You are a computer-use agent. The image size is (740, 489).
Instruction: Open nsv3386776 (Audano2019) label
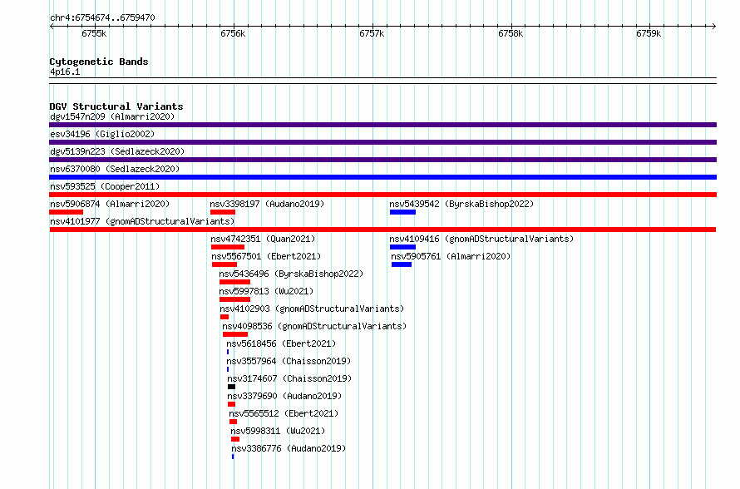[x=289, y=448]
